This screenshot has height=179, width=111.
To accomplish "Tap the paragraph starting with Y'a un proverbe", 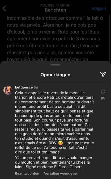I will coord(54,162).
